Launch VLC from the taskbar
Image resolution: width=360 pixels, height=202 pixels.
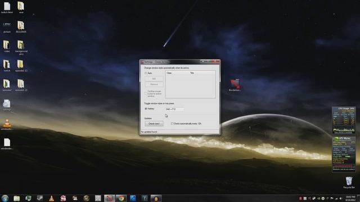click(51, 198)
